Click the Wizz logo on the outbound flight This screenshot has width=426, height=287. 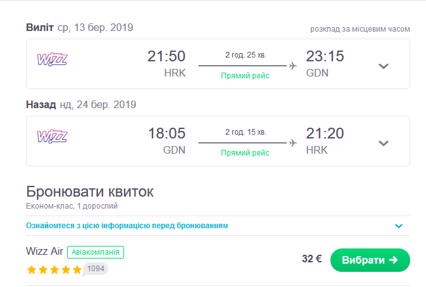[53, 59]
